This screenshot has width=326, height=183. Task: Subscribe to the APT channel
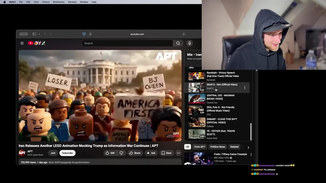pyautogui.click(x=67, y=153)
